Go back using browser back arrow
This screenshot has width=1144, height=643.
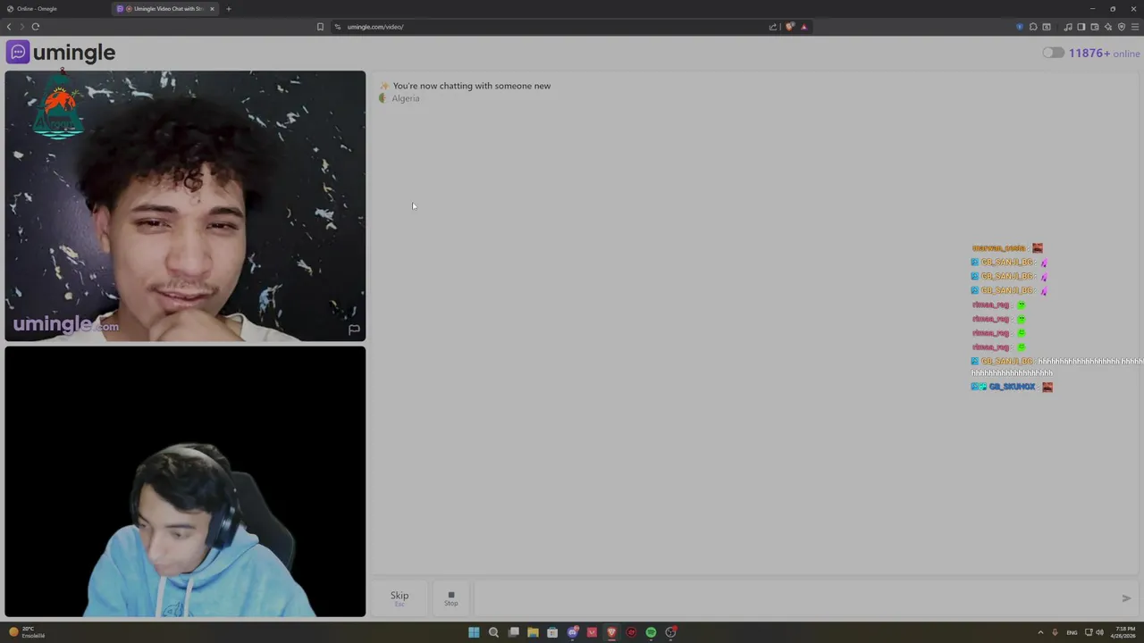[x=9, y=27]
